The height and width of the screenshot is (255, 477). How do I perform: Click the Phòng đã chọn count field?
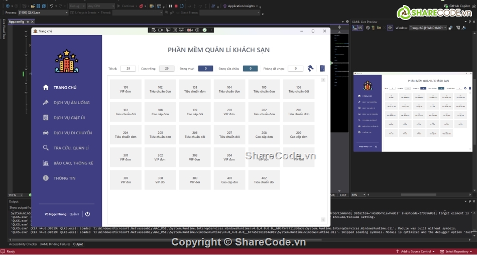coord(295,69)
